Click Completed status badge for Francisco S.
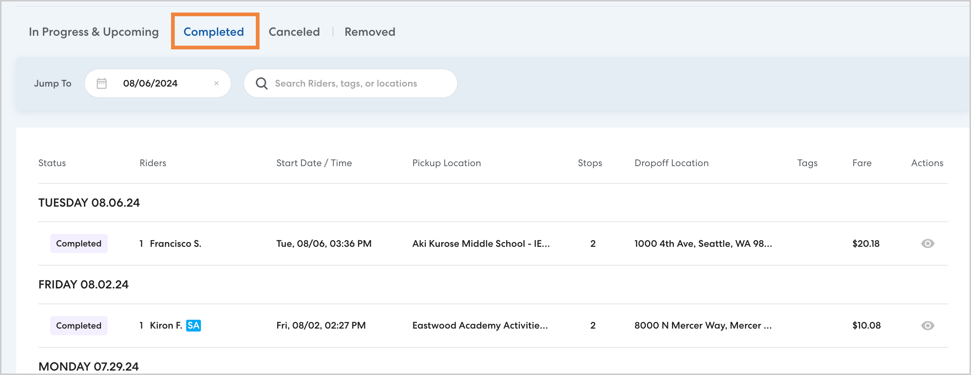The width and height of the screenshot is (971, 375). point(79,243)
